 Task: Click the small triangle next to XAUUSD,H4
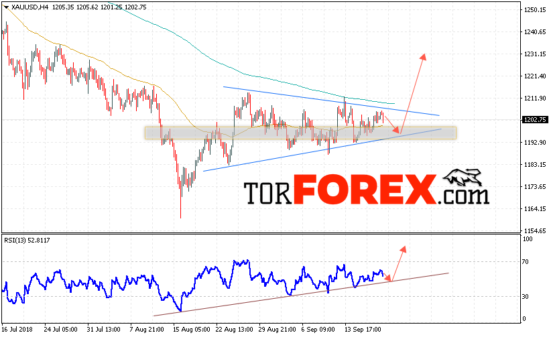click(x=6, y=7)
